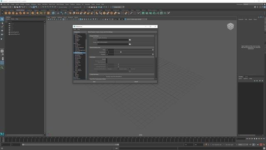Create a polygon plane from the shelf

click(24, 13)
